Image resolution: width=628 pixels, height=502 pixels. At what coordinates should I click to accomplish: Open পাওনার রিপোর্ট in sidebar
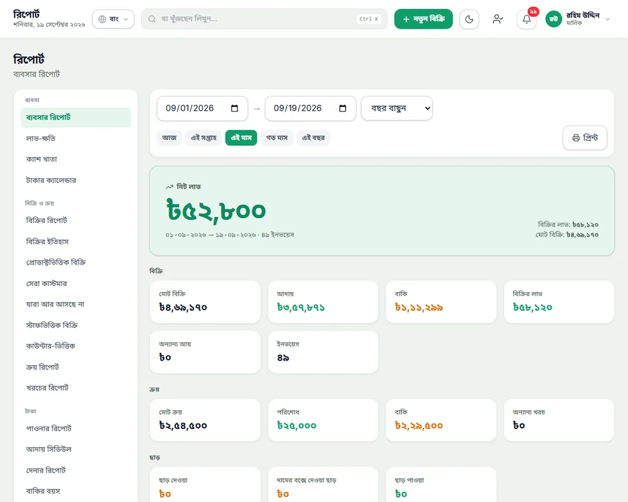76,428
